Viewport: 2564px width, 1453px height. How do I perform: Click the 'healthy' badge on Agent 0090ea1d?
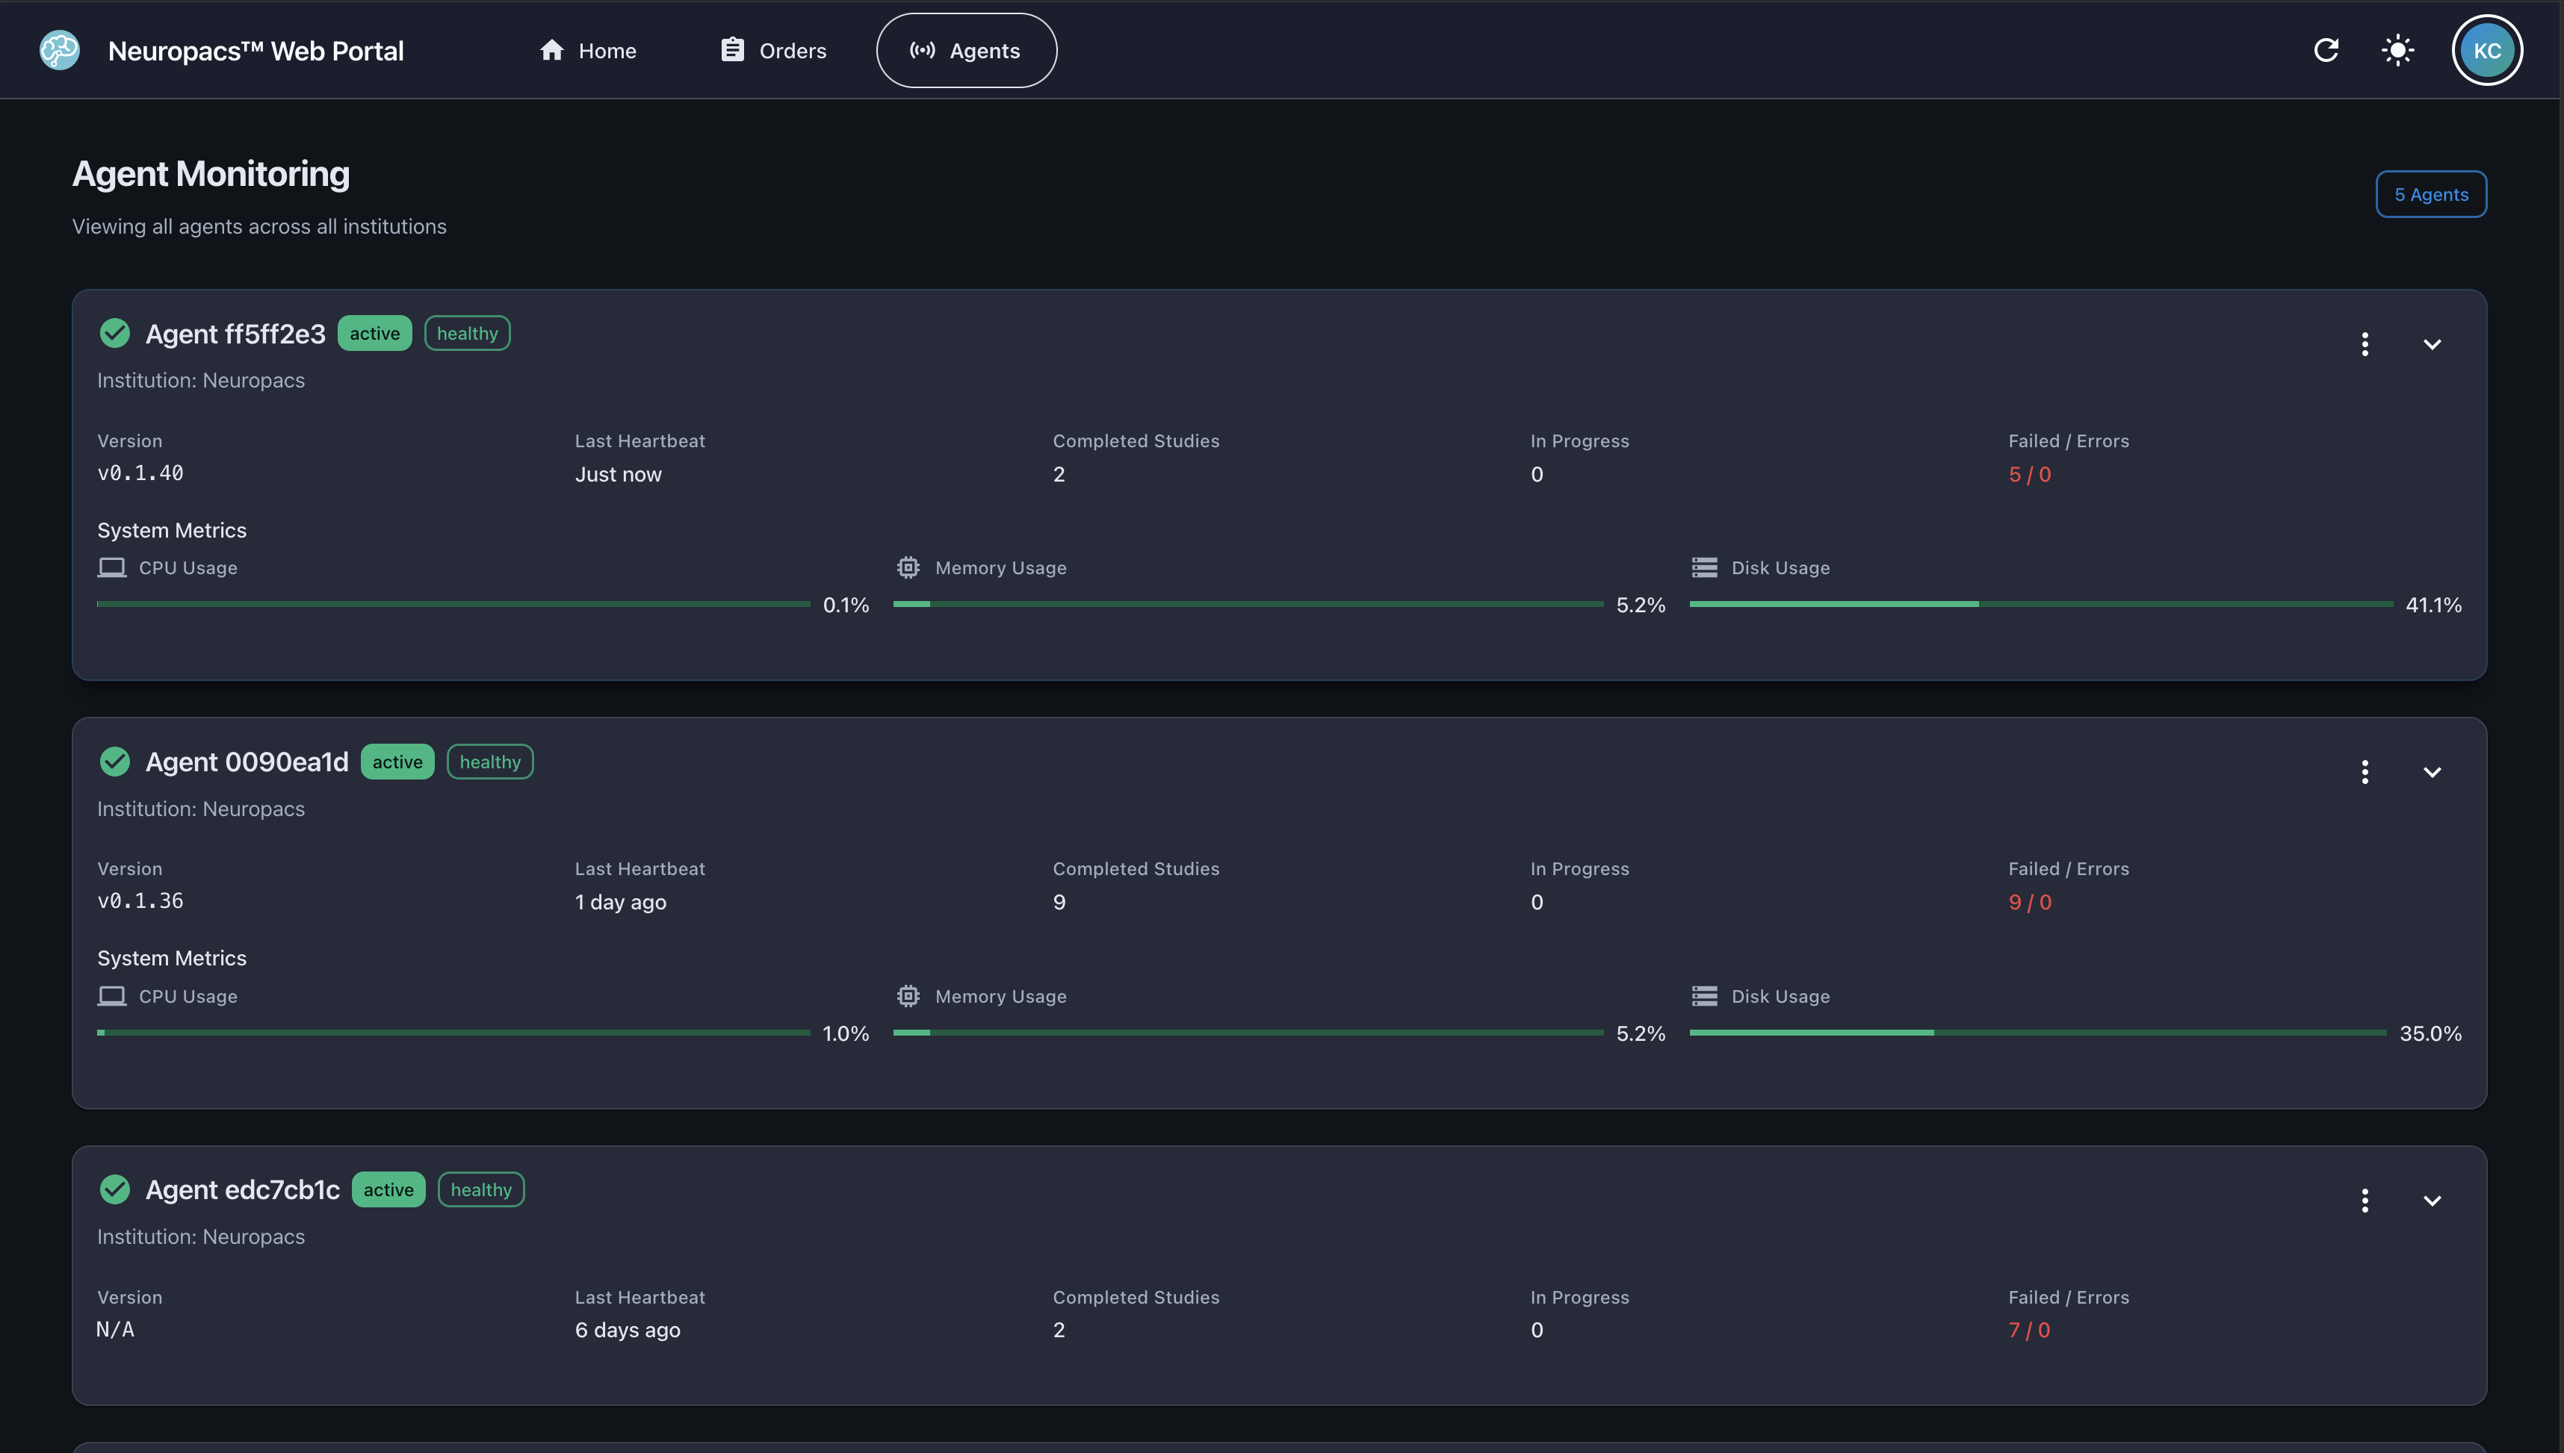489,762
